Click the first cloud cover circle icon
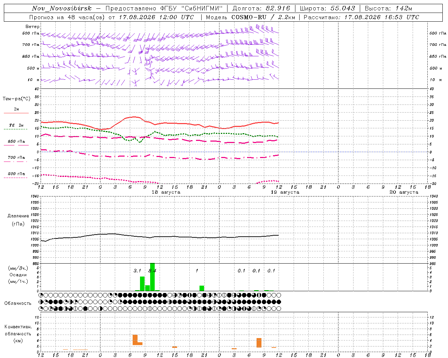The width and height of the screenshot is (448, 358). tap(41, 295)
